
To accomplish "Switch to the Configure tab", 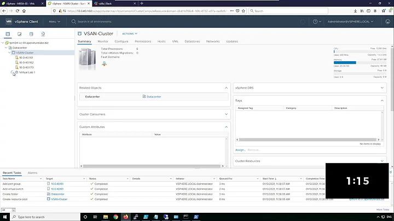I will (121, 42).
